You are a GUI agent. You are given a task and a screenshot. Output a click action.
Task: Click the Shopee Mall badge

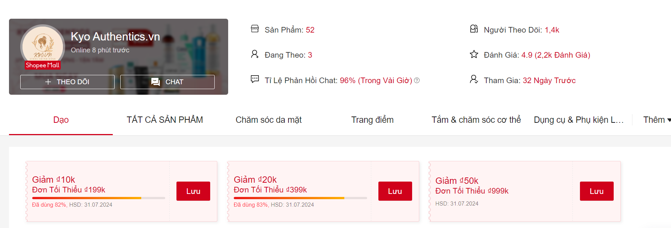pos(43,65)
